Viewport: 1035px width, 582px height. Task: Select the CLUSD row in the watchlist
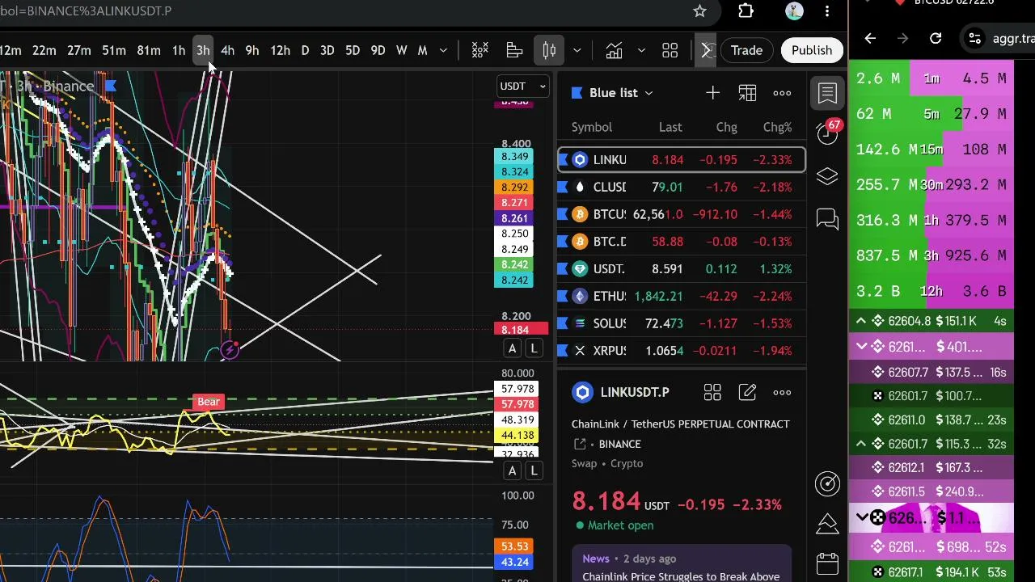(x=681, y=187)
